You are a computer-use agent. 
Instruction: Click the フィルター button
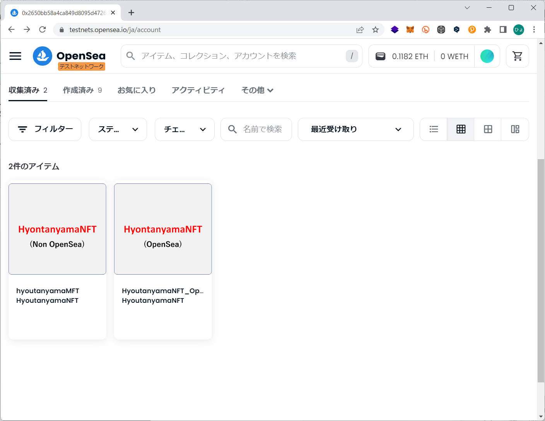[x=45, y=129]
